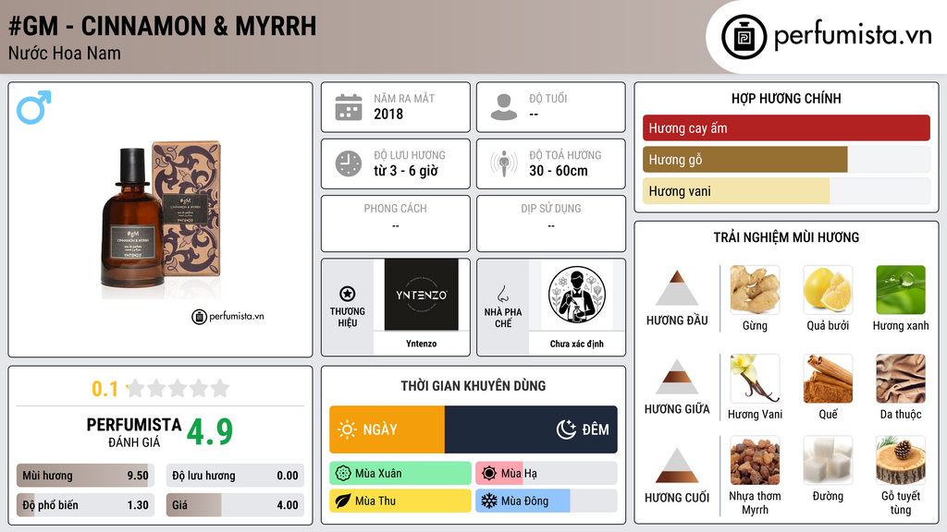Click the Dịp sử dụng occasion card

551,224
